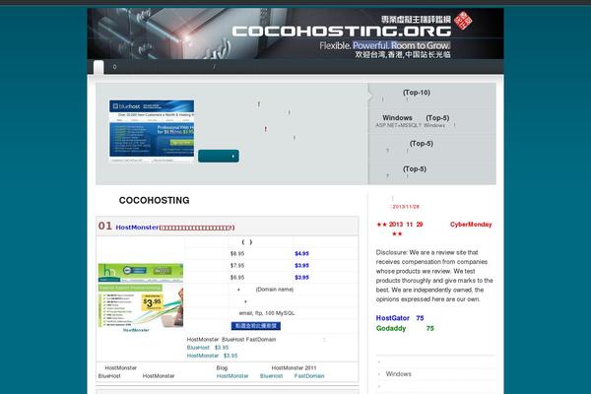Open the (Top-10) ranking tab
Image resolution: width=591 pixels, height=394 pixels.
tap(416, 93)
